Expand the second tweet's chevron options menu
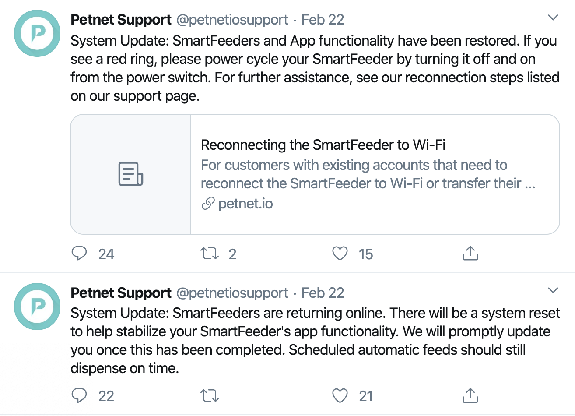The image size is (575, 416). pos(553,290)
